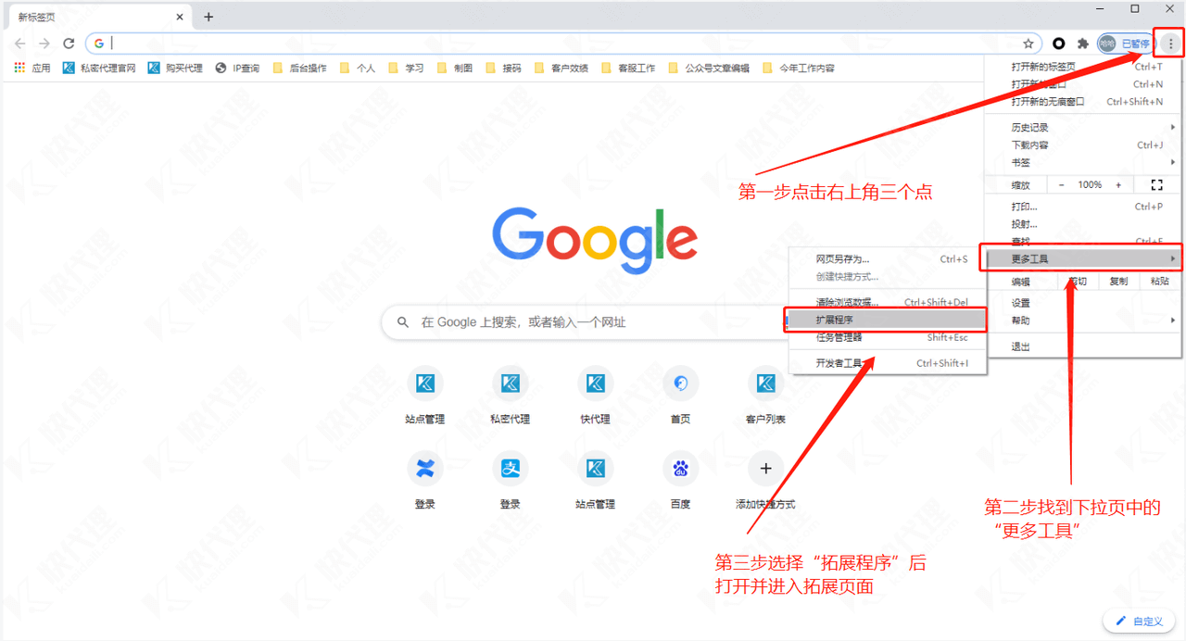Screen dimensions: 1186x641
Task: Click the Alipay 登录 shortcut
Action: [511, 469]
